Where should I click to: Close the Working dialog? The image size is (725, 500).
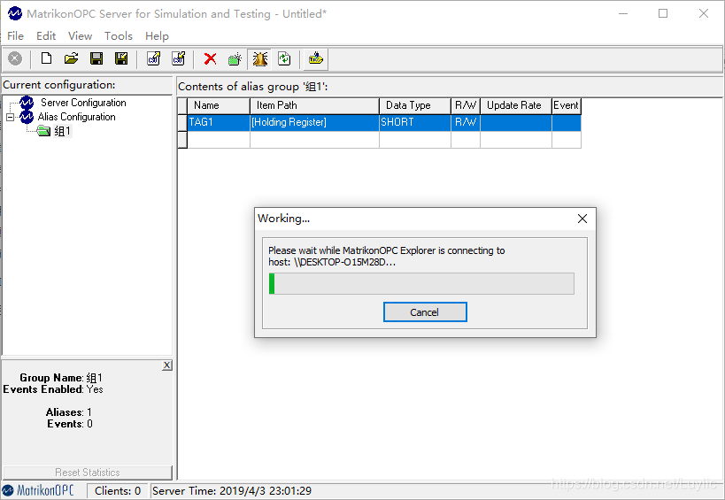point(582,219)
